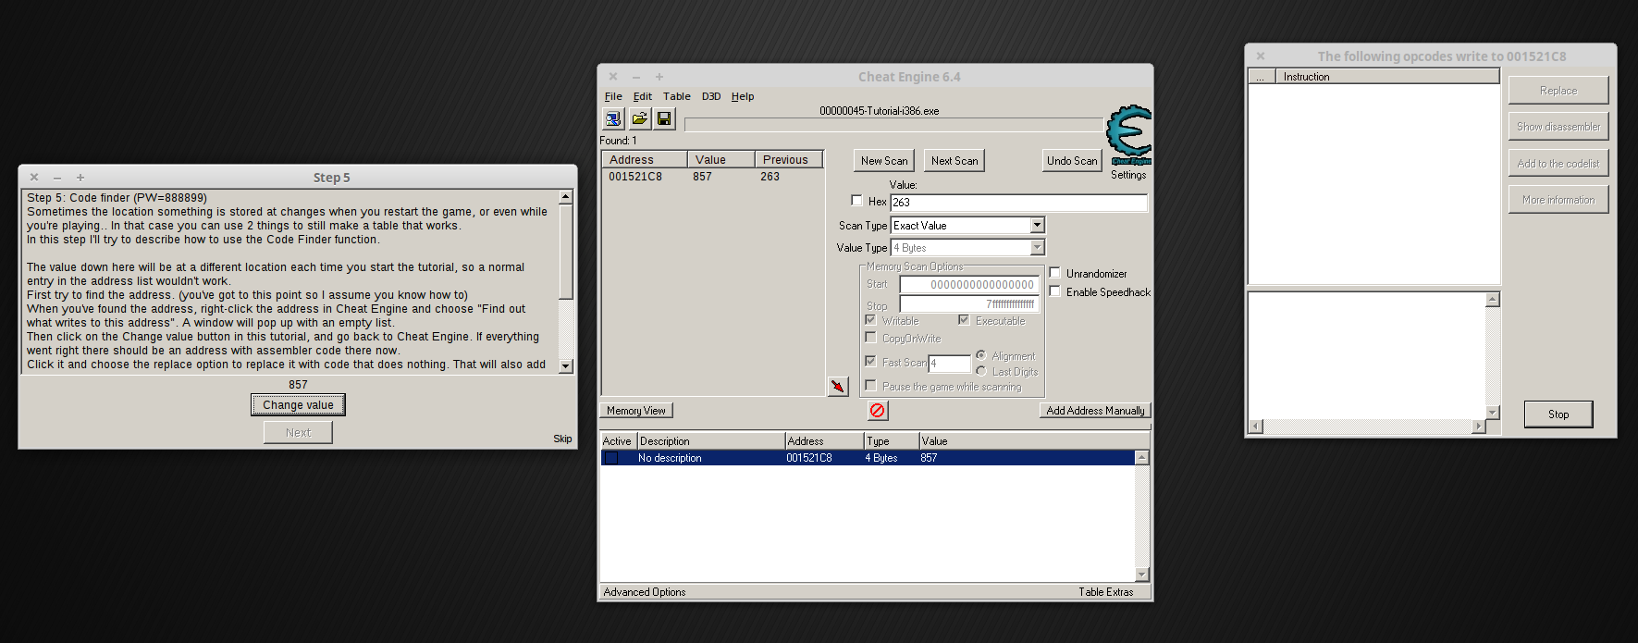
Task: Toggle the Writable checkbox
Action: (x=870, y=320)
